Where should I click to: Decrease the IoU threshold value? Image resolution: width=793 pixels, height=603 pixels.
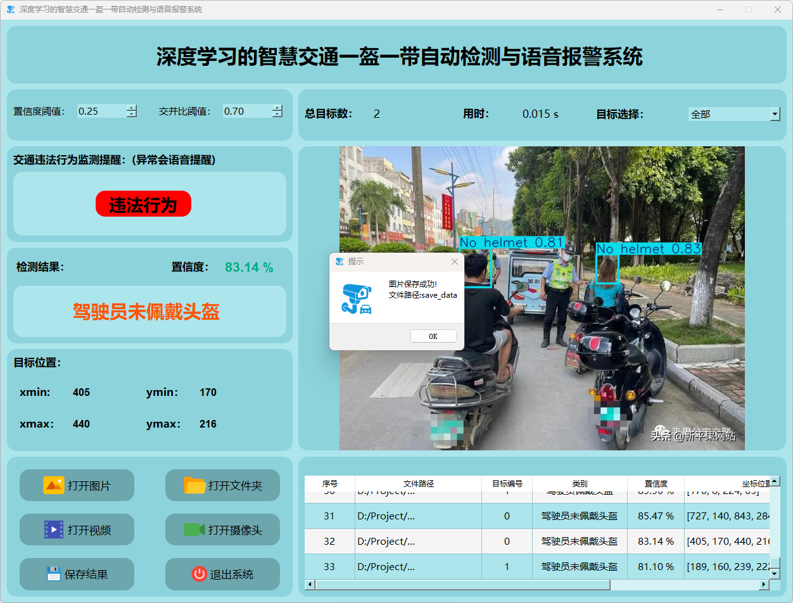click(277, 115)
